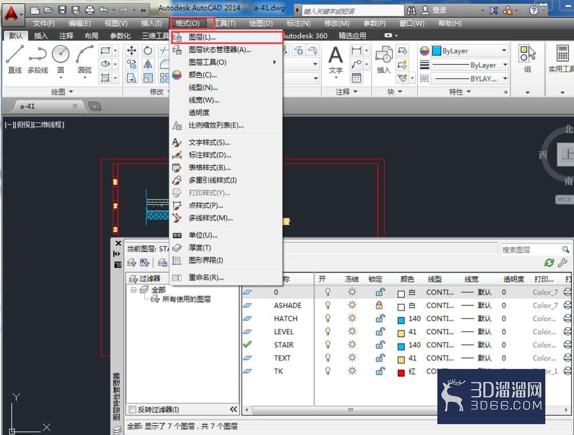Open the File (文件) menu

(x=44, y=24)
